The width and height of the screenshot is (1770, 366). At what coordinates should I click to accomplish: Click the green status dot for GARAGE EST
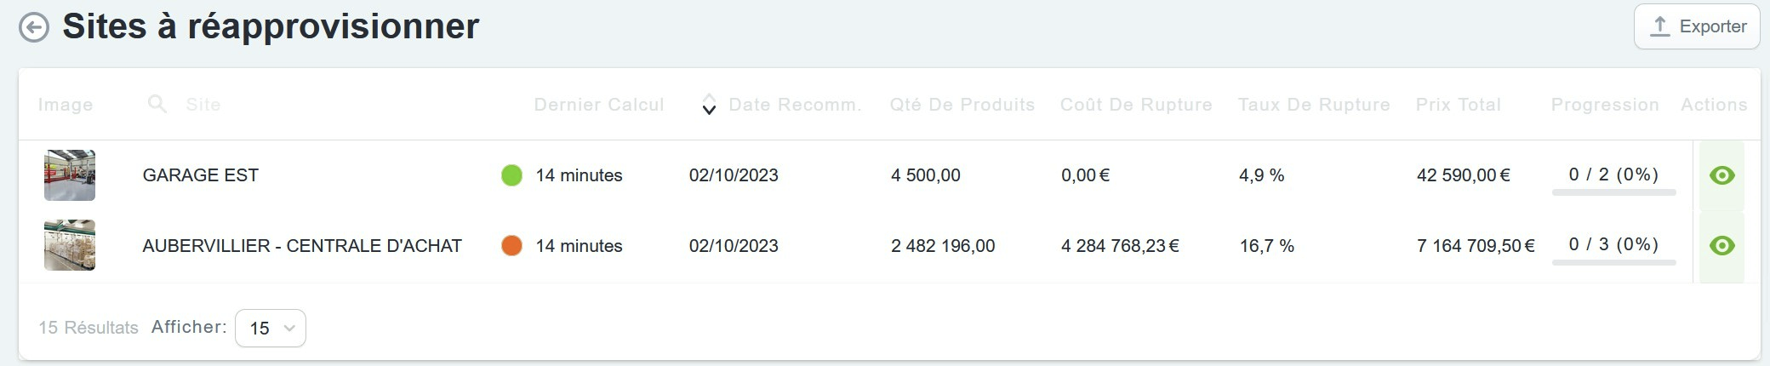511,175
